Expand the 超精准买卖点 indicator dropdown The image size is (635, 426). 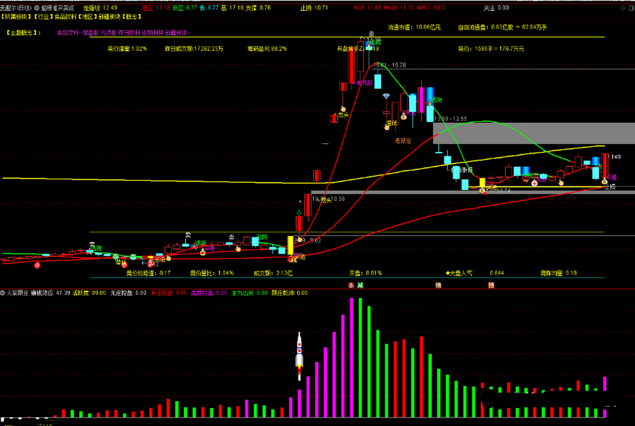click(37, 8)
